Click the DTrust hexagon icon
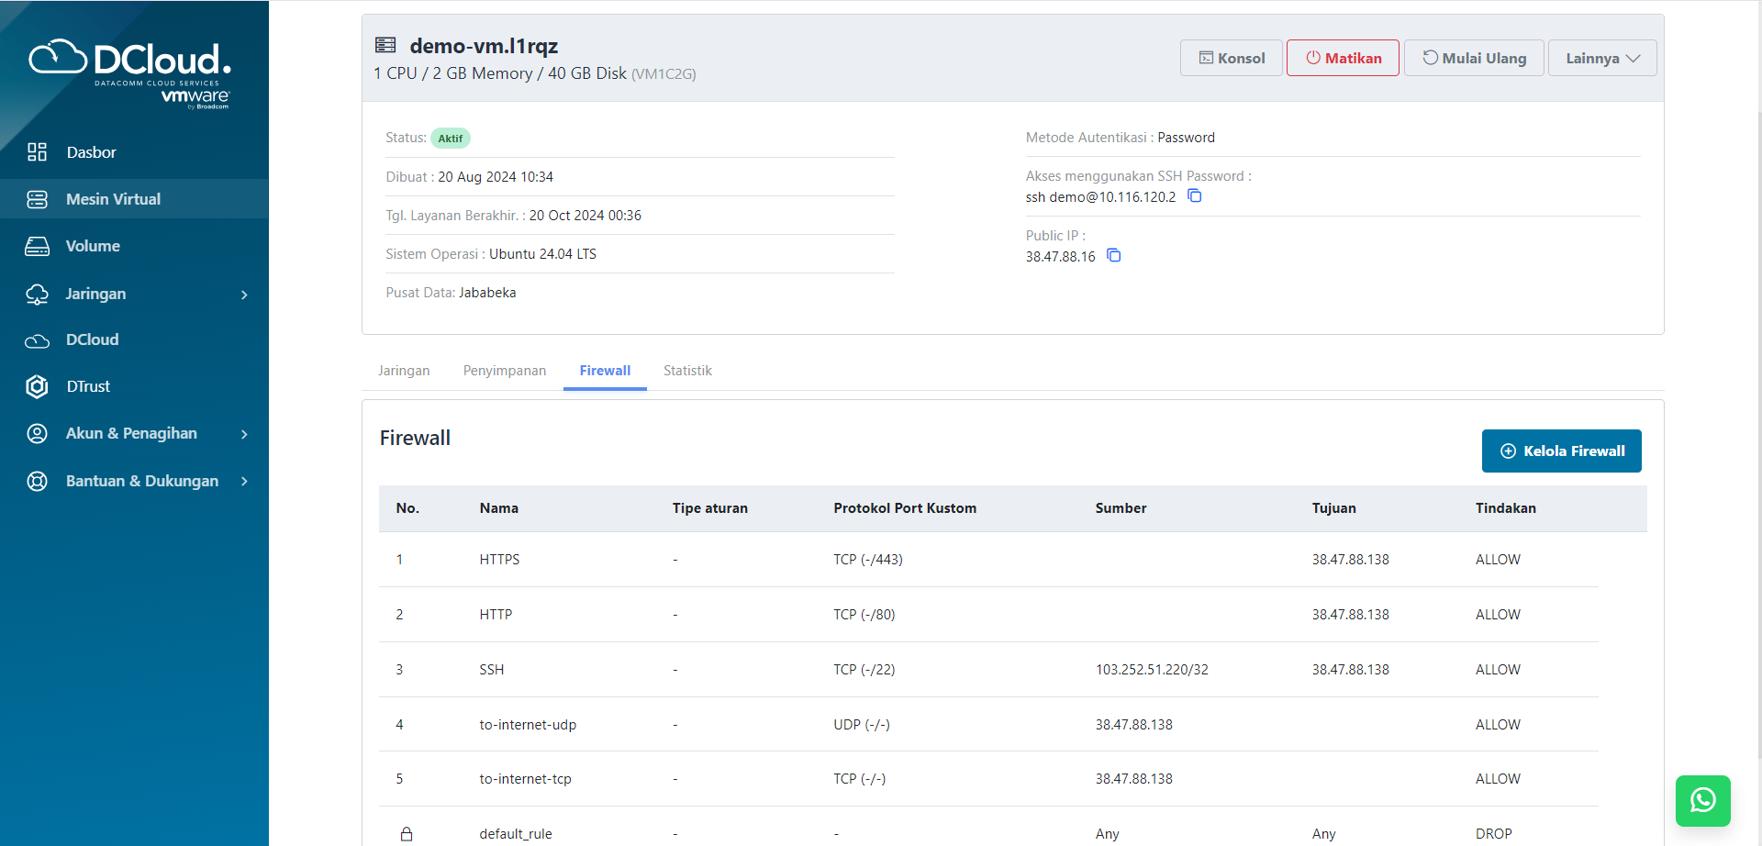This screenshot has width=1762, height=846. (x=37, y=386)
